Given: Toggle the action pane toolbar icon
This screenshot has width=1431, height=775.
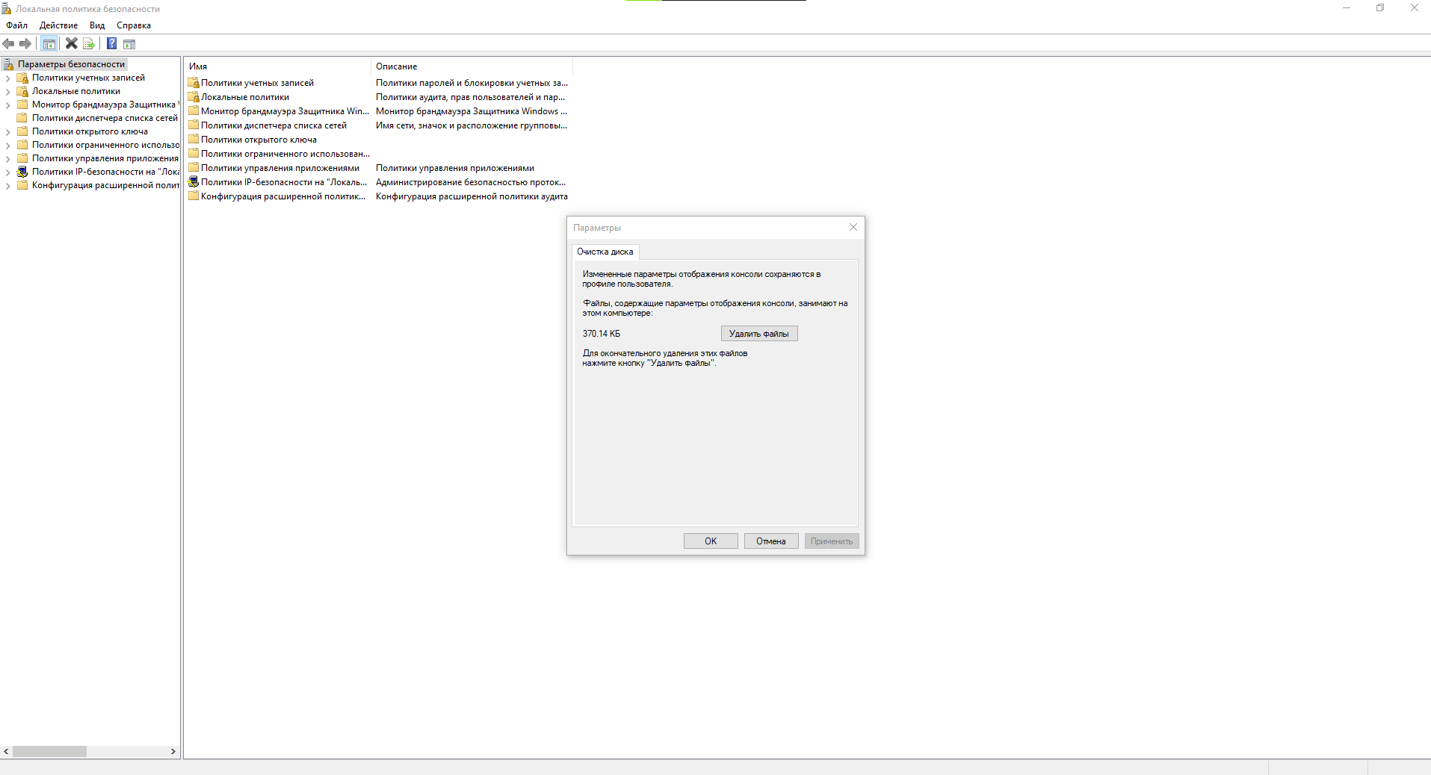Looking at the screenshot, I should (x=130, y=44).
